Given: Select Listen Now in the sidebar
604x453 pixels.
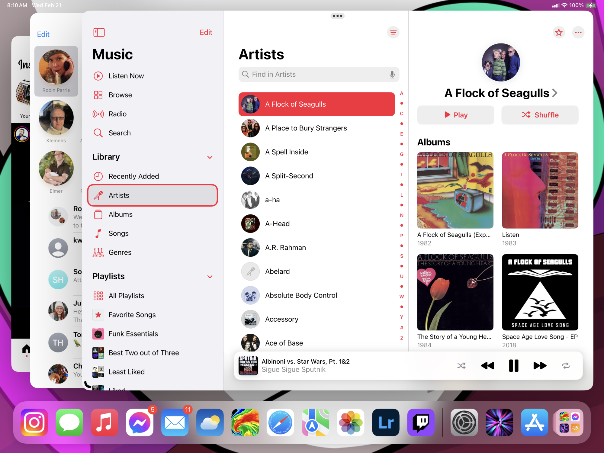Looking at the screenshot, I should pos(126,76).
